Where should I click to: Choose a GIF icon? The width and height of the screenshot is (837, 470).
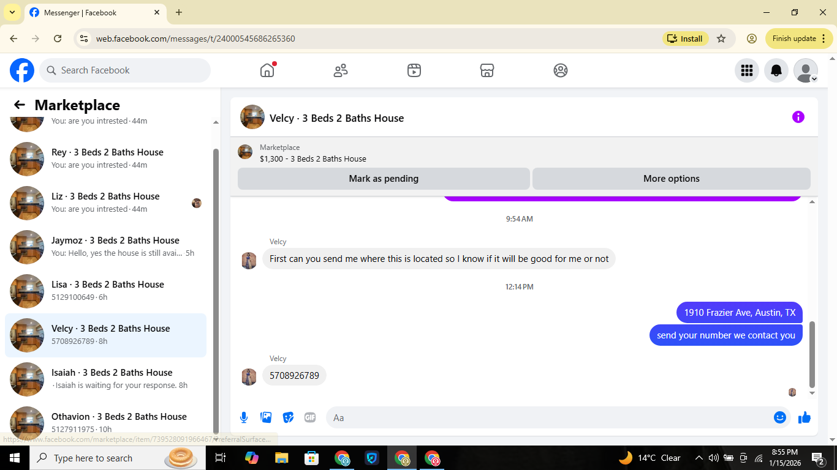310,417
